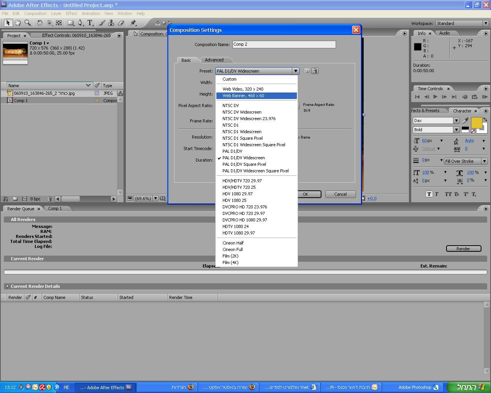Open the Workspace dropdown
The width and height of the screenshot is (491, 393).
tap(461, 23)
